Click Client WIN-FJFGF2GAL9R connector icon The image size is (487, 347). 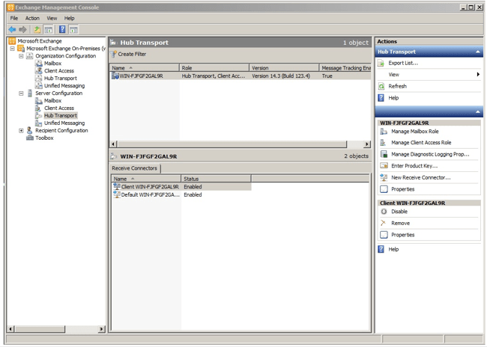click(x=117, y=187)
